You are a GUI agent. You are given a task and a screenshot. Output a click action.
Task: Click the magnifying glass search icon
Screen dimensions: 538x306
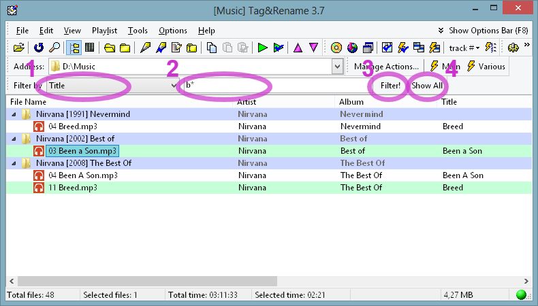[x=54, y=48]
